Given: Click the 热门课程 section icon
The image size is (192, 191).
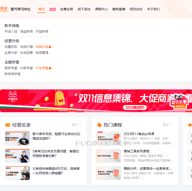Looking at the screenshot, I should pyautogui.click(x=99, y=125).
